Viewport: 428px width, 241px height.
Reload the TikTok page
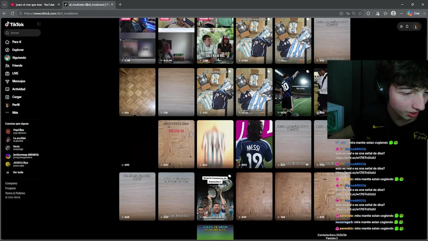pos(12,13)
